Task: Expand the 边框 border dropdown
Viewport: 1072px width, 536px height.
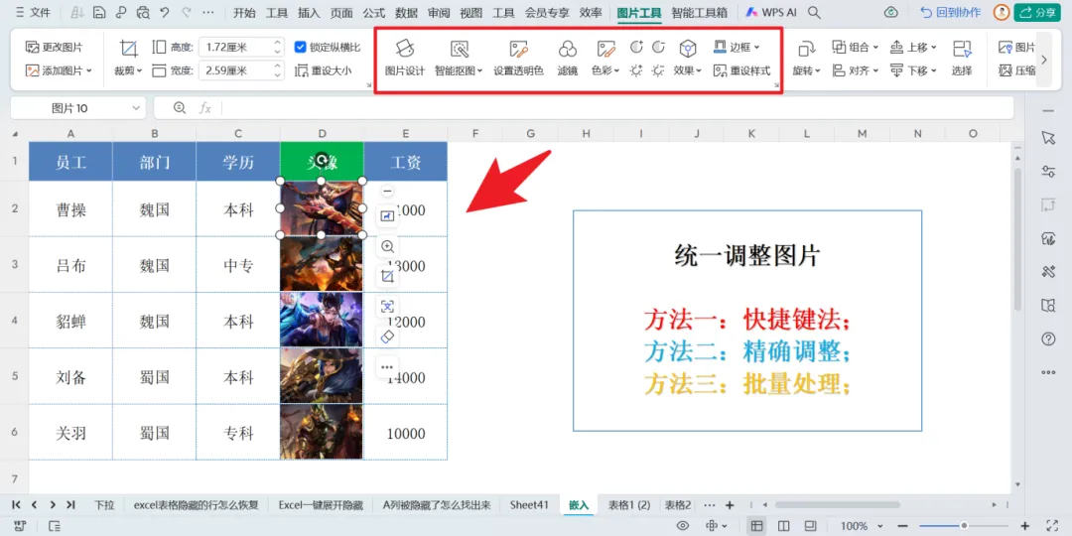Action: coord(756,48)
